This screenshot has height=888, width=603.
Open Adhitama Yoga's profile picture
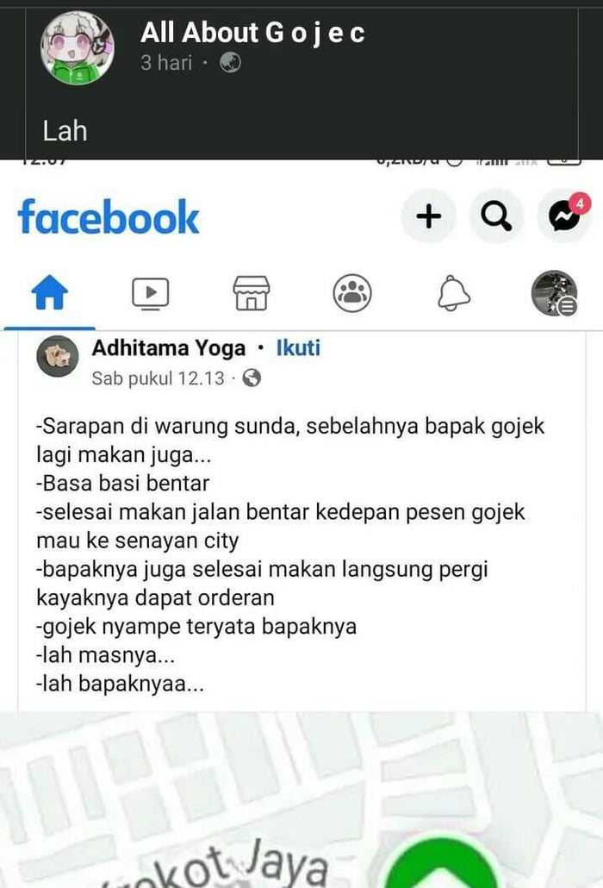coord(58,356)
